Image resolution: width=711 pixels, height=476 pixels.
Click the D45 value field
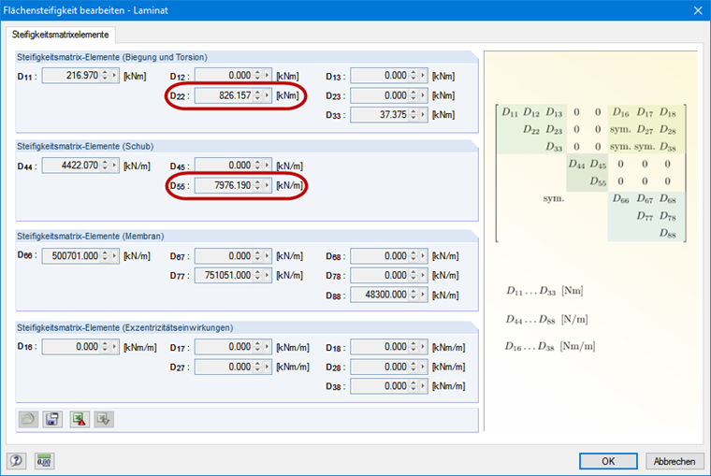pos(224,166)
